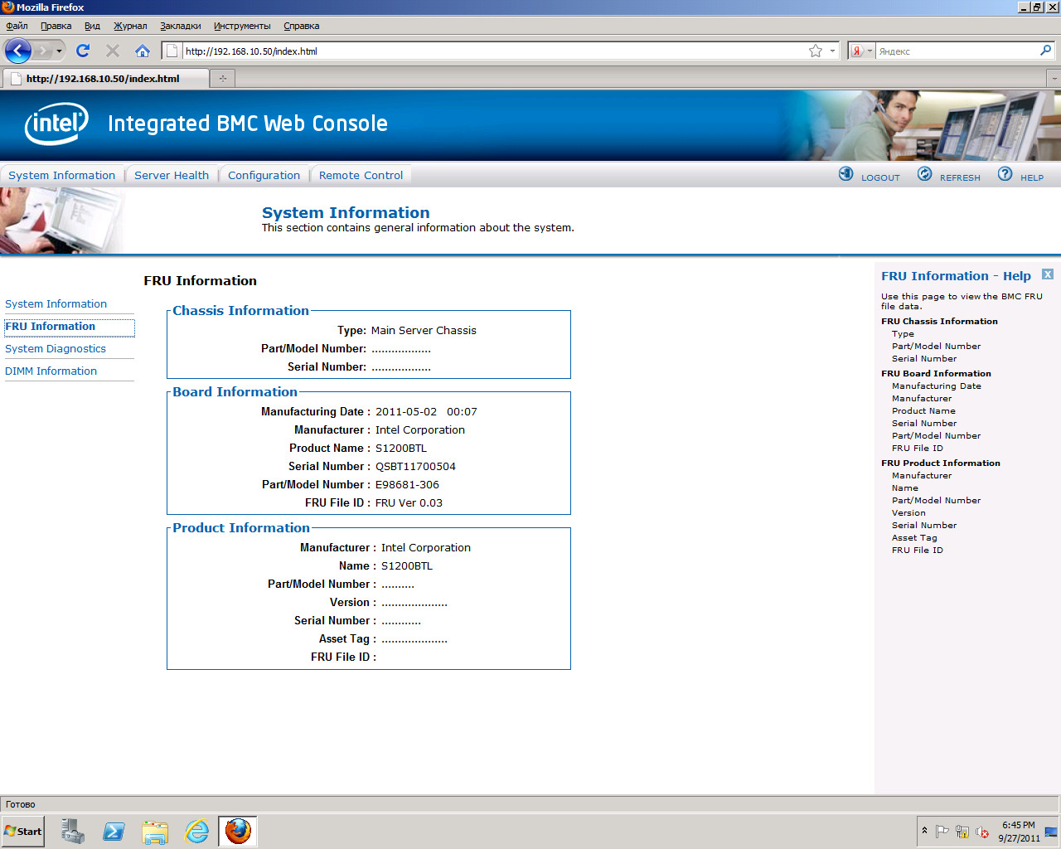Open the BMC Help question mark icon
This screenshot has height=849, width=1061.
pyautogui.click(x=1005, y=174)
